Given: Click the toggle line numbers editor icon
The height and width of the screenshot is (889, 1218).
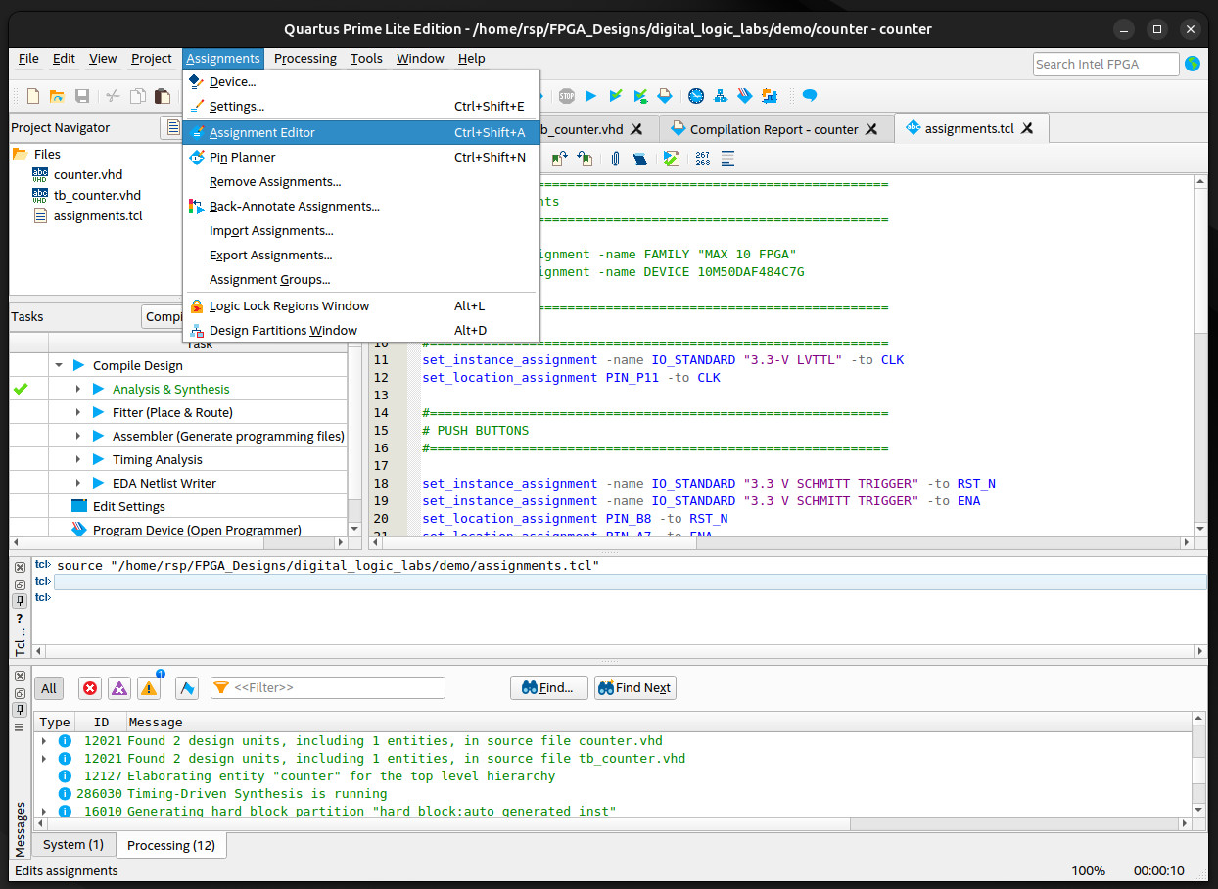Looking at the screenshot, I should pyautogui.click(x=703, y=159).
